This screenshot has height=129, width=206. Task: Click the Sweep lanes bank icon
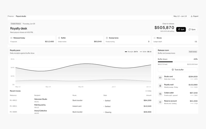[x=107, y=38]
